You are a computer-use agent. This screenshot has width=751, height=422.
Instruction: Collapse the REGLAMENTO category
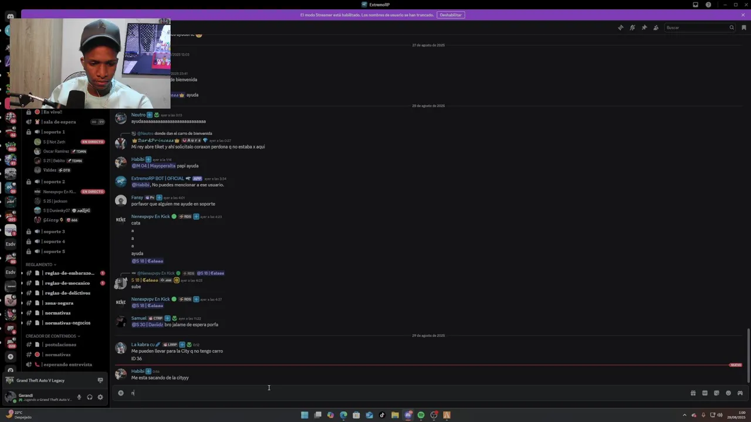coord(41,264)
